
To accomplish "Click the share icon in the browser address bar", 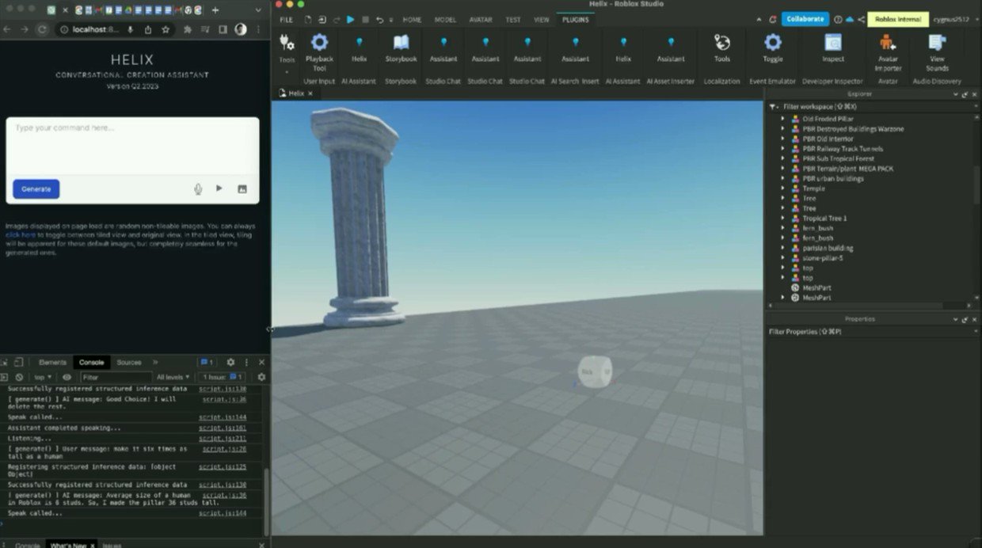I will (x=147, y=29).
